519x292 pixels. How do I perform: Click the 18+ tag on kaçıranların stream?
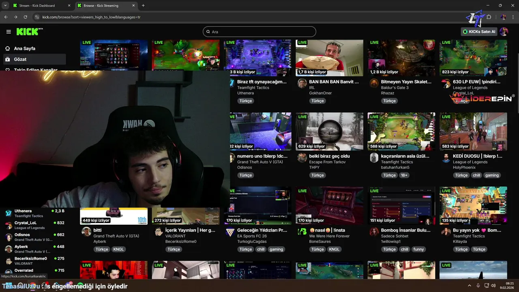tap(404, 175)
